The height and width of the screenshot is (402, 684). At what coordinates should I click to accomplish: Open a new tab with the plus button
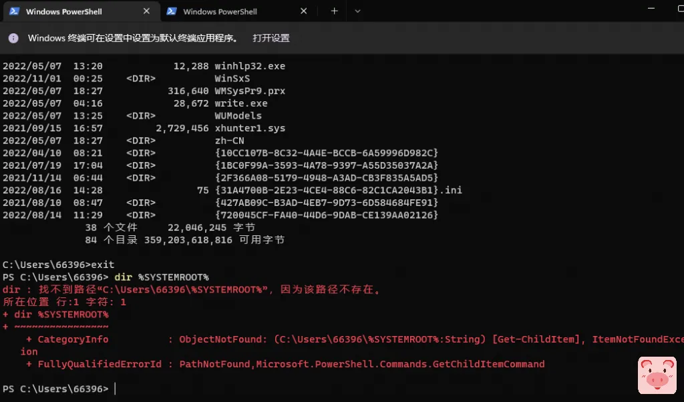point(335,11)
